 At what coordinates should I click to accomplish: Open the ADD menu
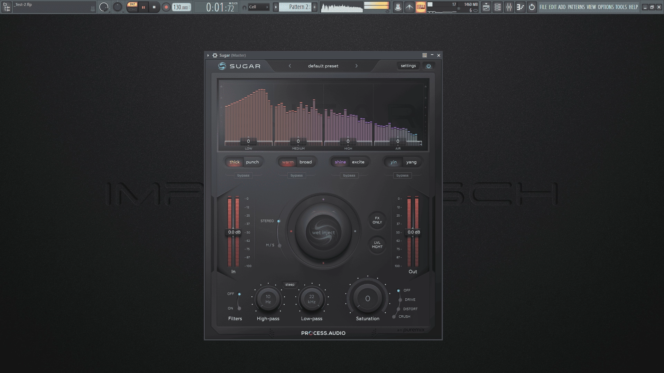562,7
